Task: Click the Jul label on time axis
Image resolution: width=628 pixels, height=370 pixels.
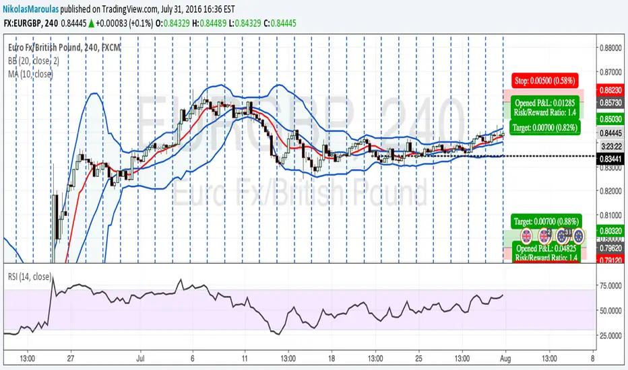Action: tap(140, 359)
